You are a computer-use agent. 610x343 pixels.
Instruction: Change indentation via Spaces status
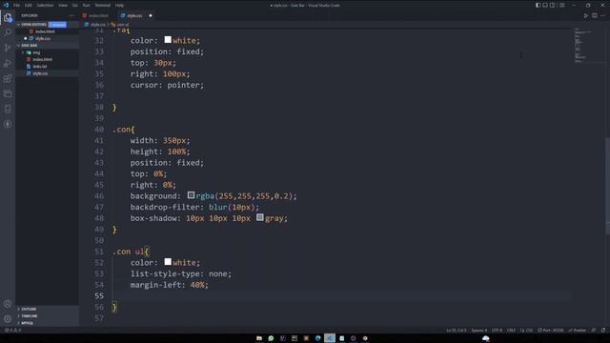coord(478,331)
